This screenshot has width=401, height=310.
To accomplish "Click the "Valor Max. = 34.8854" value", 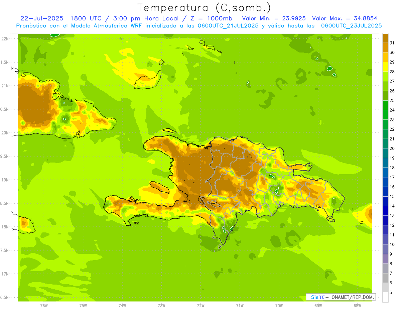I will (x=345, y=18).
